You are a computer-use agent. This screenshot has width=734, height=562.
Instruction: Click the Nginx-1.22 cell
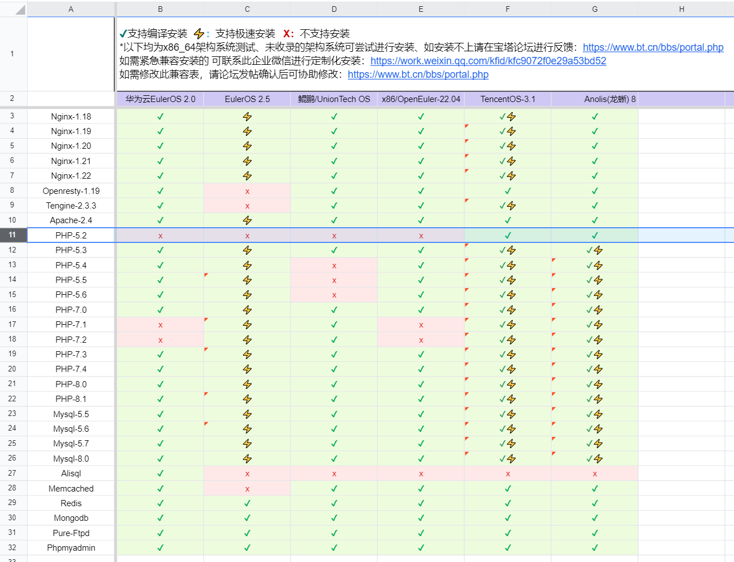pos(71,176)
